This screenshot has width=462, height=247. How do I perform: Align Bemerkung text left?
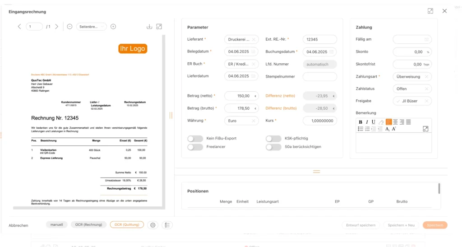tap(388, 122)
